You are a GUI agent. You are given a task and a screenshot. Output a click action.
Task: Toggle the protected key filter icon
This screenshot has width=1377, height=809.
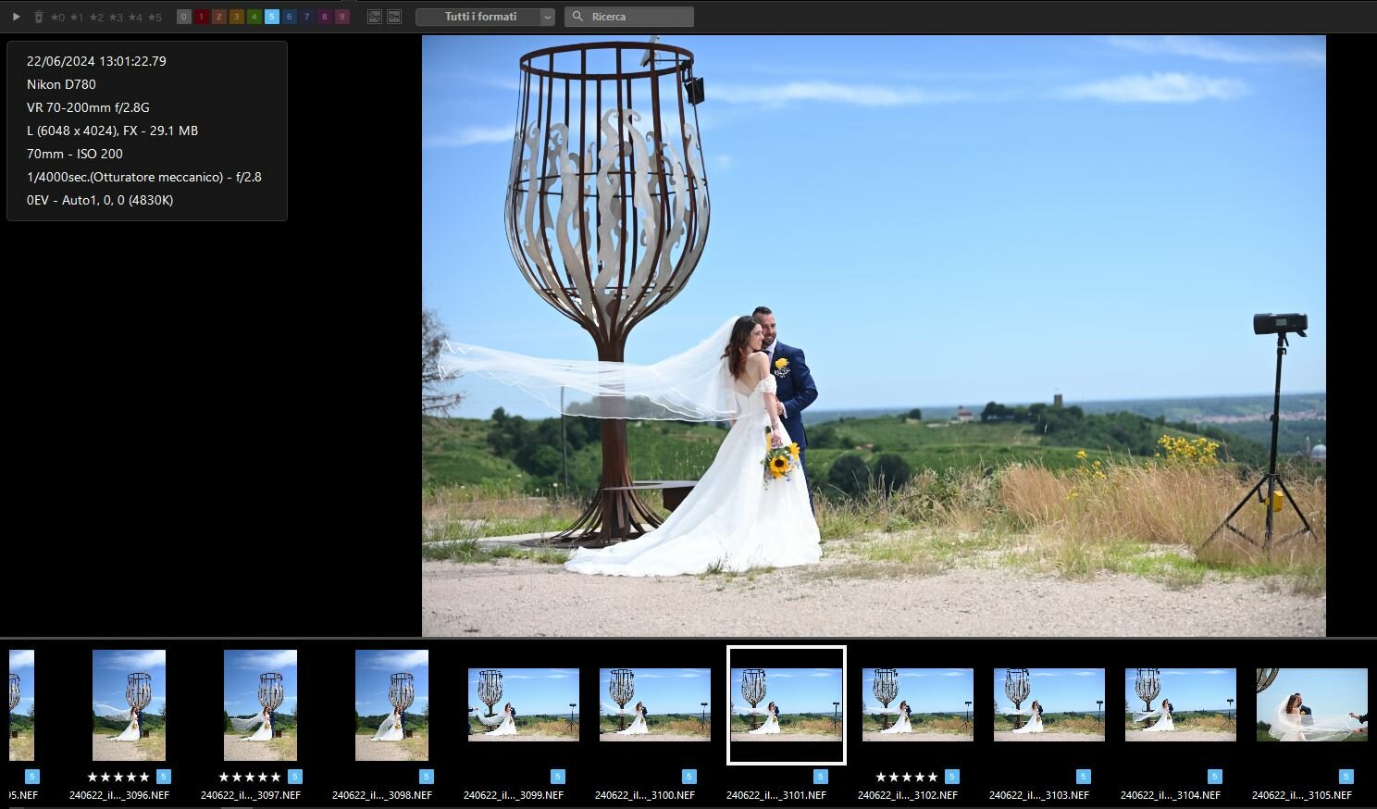(394, 17)
